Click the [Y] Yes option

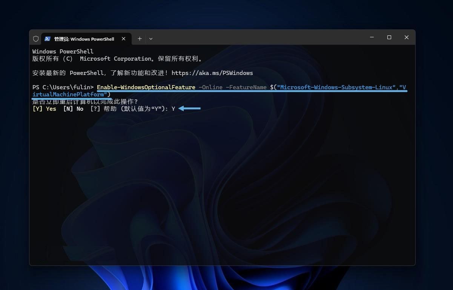(x=45, y=109)
